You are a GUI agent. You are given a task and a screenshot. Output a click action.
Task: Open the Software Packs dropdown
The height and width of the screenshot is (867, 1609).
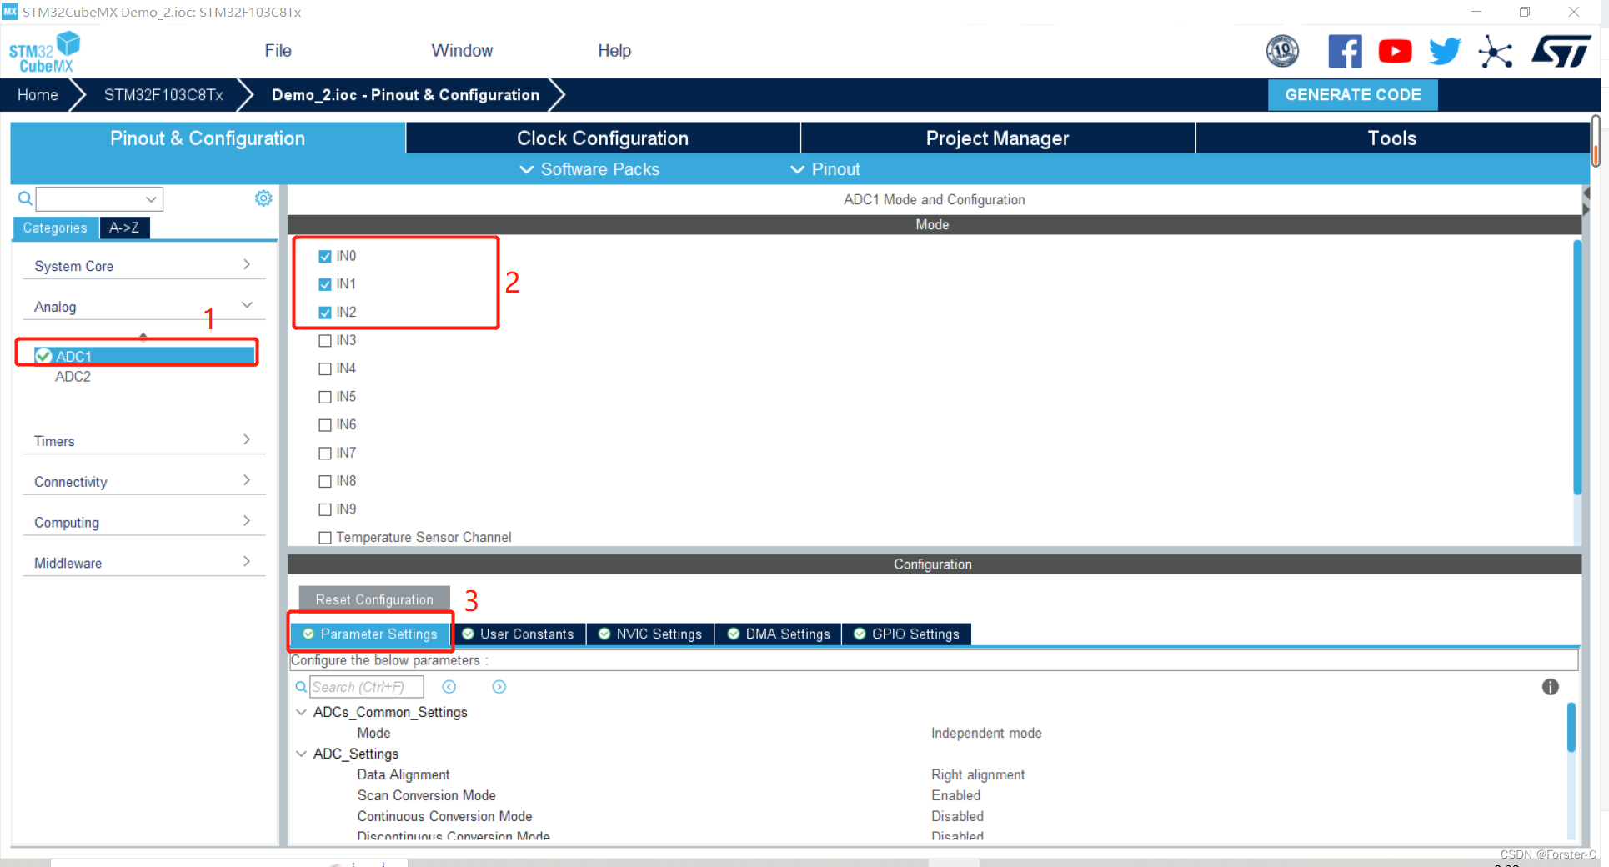point(589,169)
